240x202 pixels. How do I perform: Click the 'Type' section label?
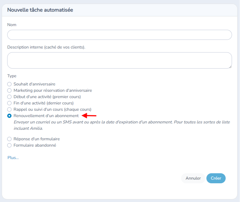pyautogui.click(x=12, y=76)
